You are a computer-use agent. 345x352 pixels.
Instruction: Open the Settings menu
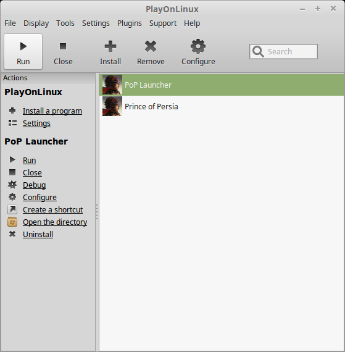96,23
